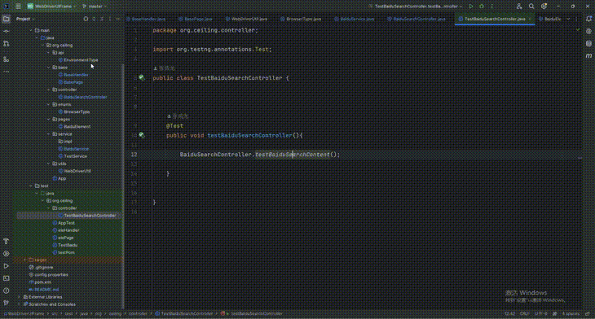Show more tool windows ellipsis

pos(6,72)
